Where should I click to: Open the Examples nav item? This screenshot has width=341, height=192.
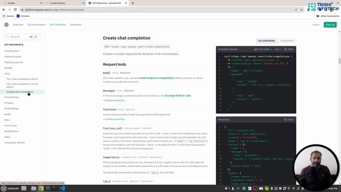76,25
